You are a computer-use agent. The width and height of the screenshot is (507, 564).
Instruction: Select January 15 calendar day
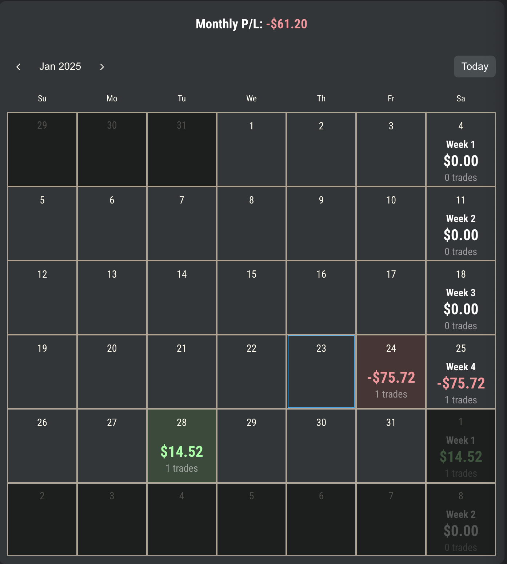pyautogui.click(x=251, y=298)
